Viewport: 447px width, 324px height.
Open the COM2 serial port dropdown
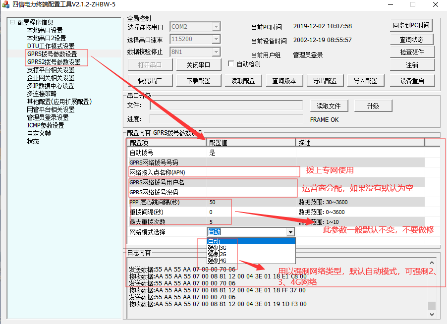point(216,27)
